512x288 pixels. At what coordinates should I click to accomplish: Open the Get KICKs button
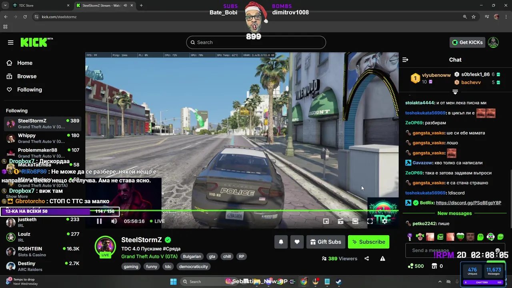click(467, 42)
